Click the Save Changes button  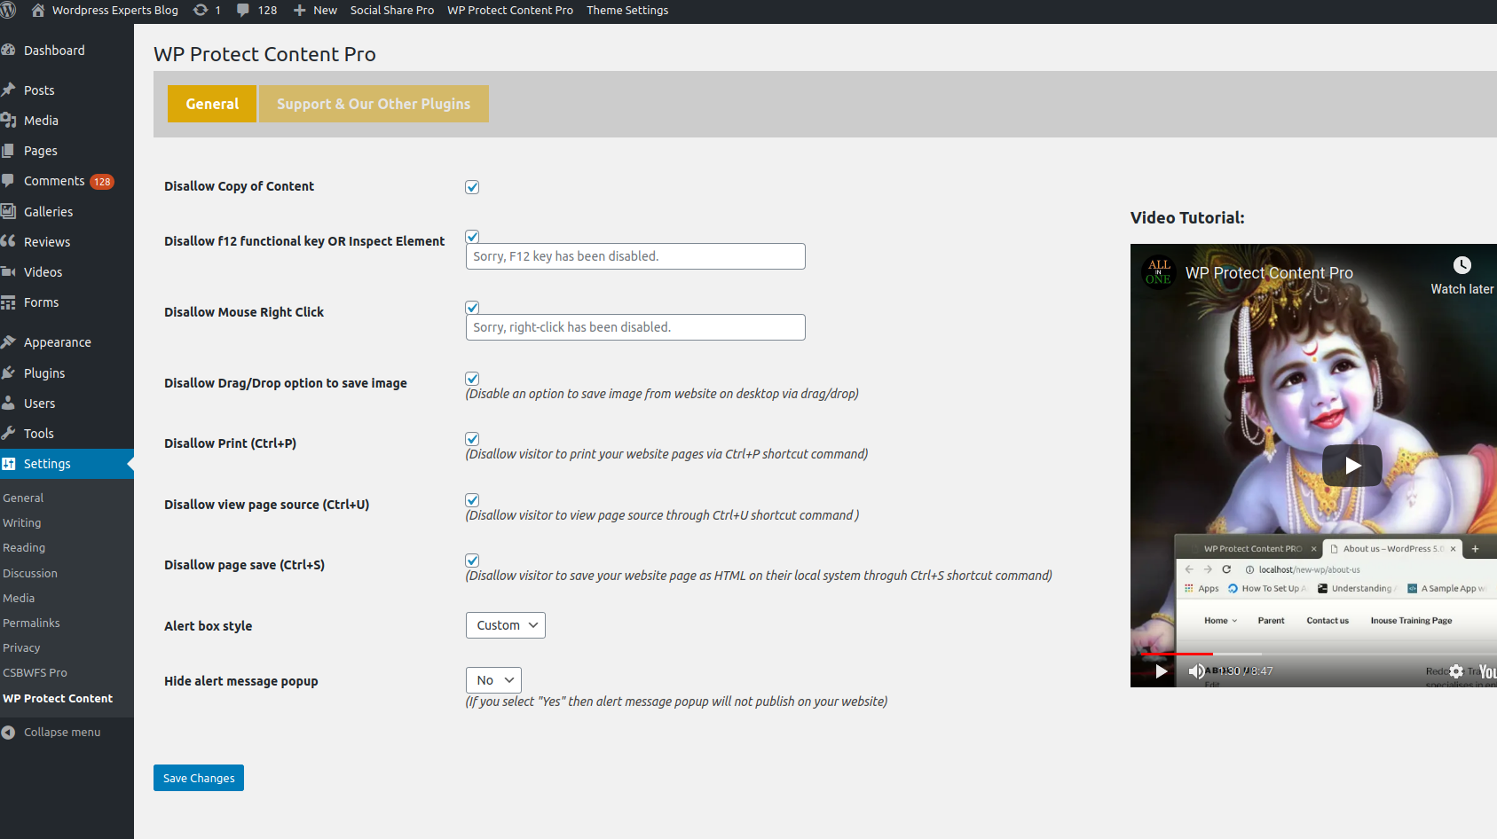pos(199,778)
